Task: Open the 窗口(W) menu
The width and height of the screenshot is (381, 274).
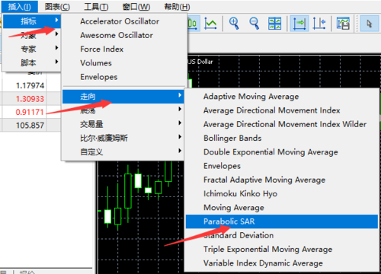Action: [x=136, y=7]
